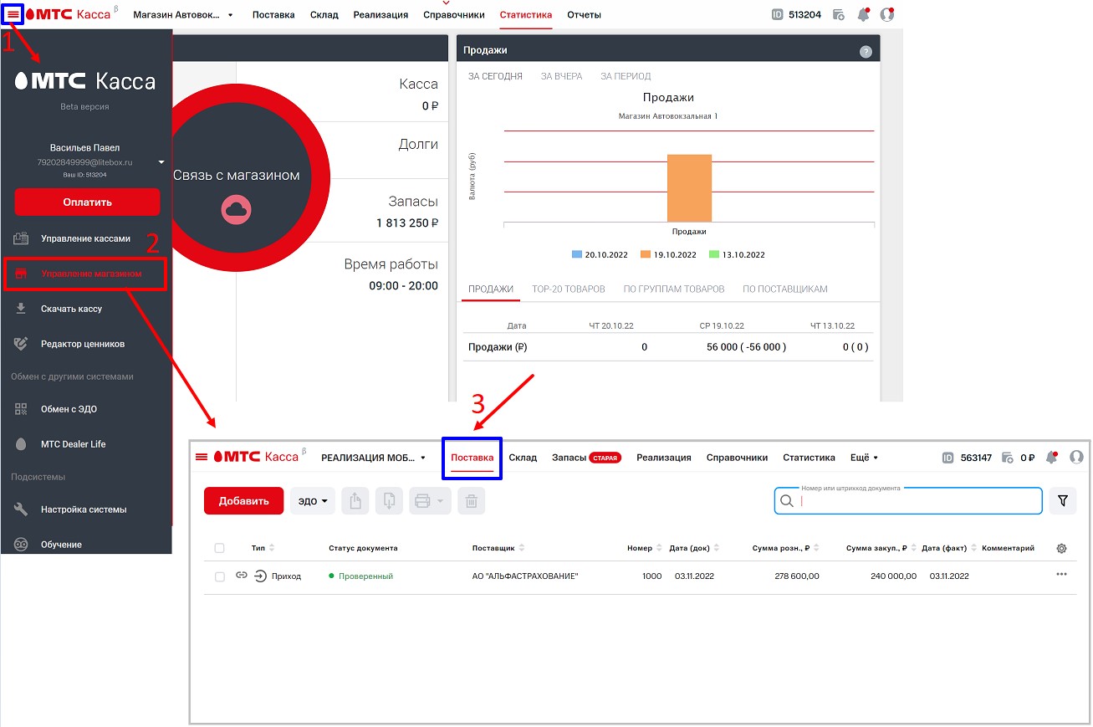
Task: Open three-dots menu for Приход row
Action: click(x=1061, y=575)
